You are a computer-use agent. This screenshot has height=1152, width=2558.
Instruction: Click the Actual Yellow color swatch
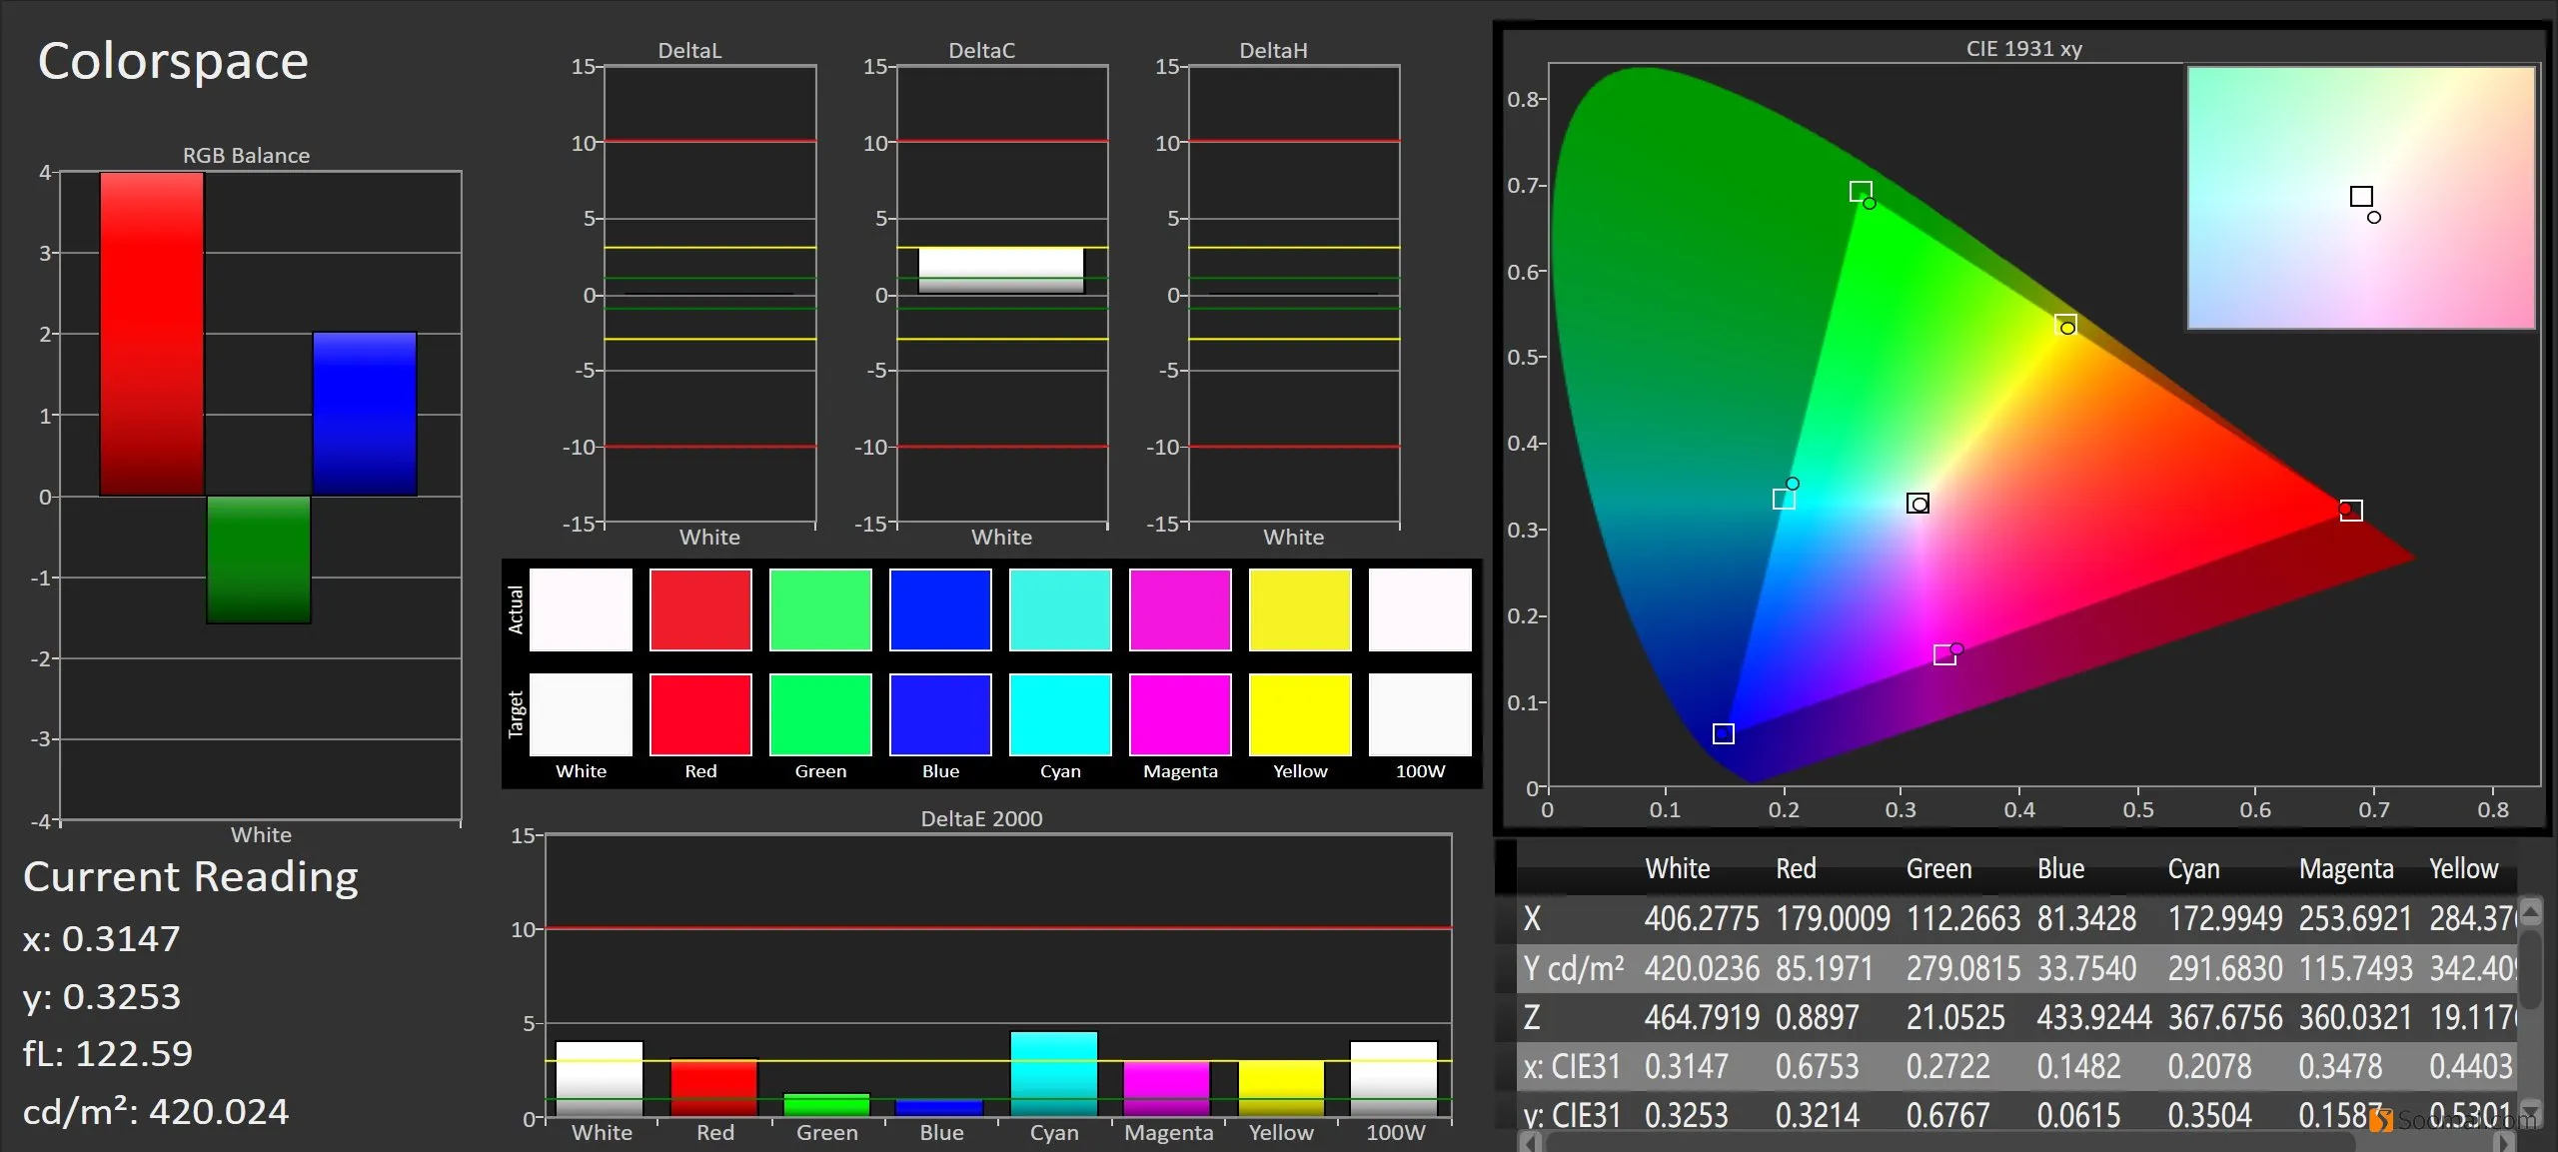pyautogui.click(x=1300, y=609)
